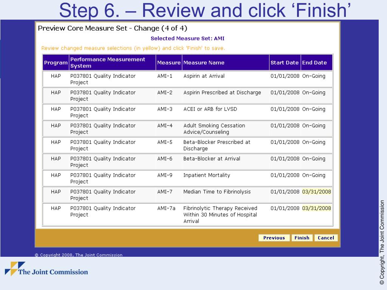The height and width of the screenshot is (290, 387).
Task: Click 'ACEI or ARB for LVSD' text
Action: [210, 109]
